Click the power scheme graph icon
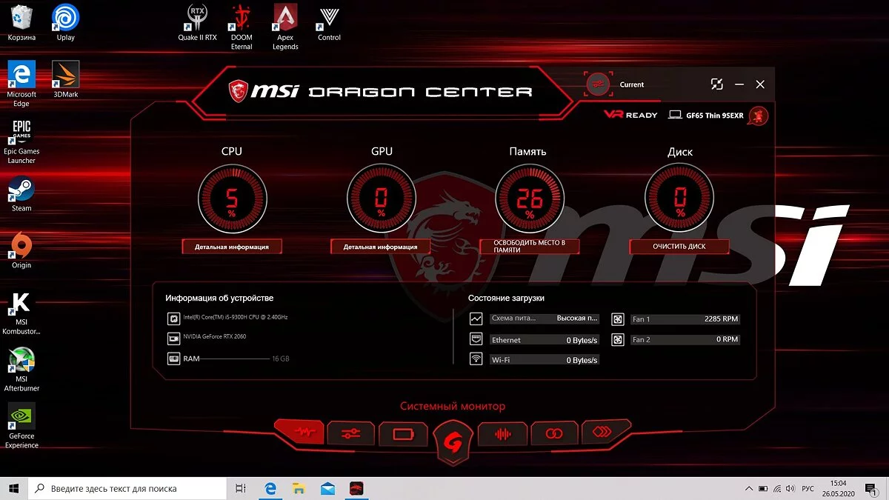 point(476,319)
